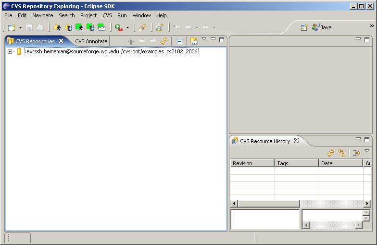Open the New wizard toolbar icon
This screenshot has width=377, height=245.
(12, 28)
